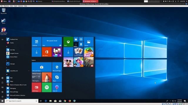Viewport: 188px width, 105px height.
Task: Open the green Xbox tile
Action: click(x=68, y=42)
